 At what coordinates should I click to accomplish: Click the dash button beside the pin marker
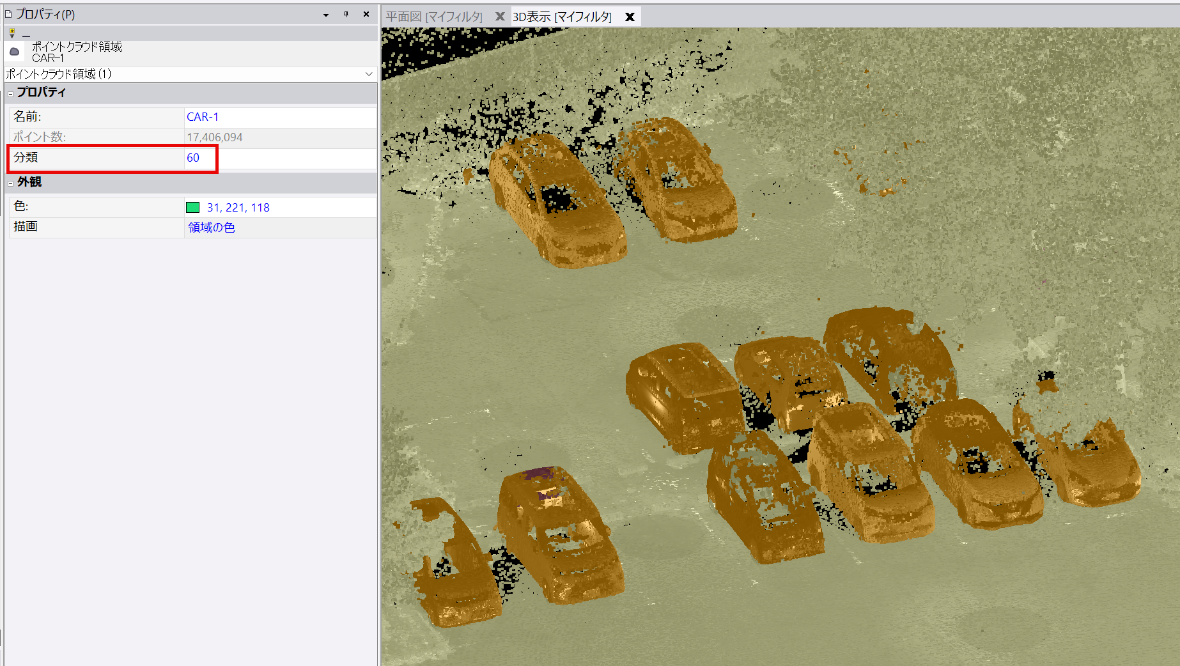pos(26,35)
